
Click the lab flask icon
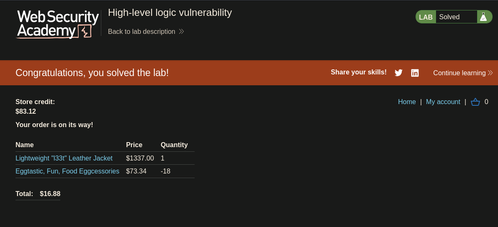coord(483,17)
